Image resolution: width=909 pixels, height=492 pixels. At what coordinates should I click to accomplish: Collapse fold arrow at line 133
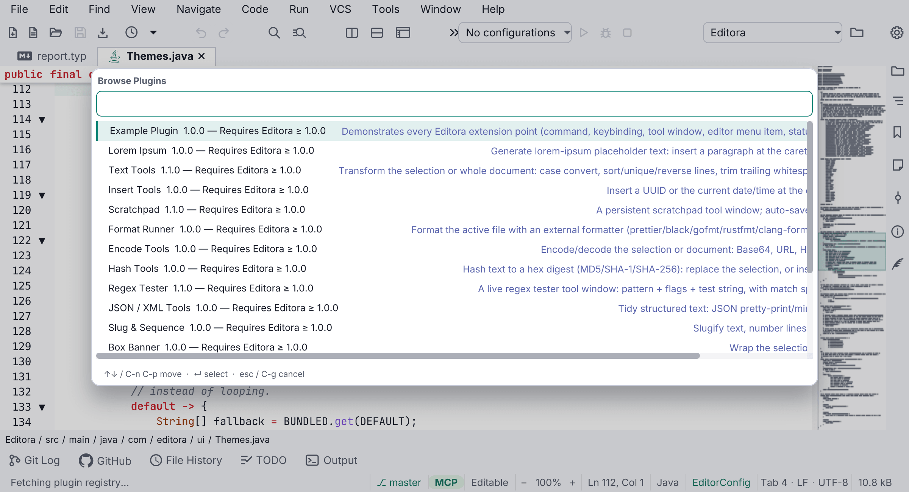pyautogui.click(x=42, y=408)
